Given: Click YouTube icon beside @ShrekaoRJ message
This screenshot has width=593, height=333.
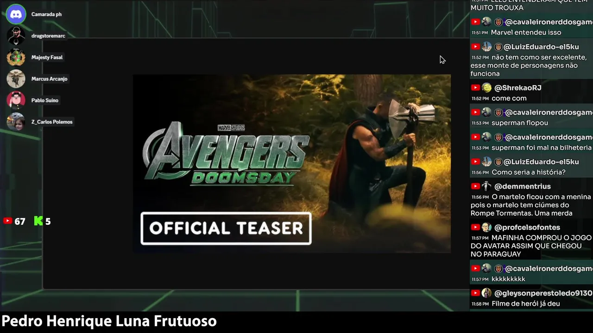Looking at the screenshot, I should coord(475,88).
